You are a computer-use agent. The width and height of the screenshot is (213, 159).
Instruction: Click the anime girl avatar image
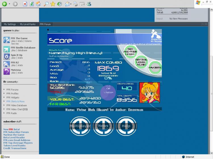pos(149,93)
